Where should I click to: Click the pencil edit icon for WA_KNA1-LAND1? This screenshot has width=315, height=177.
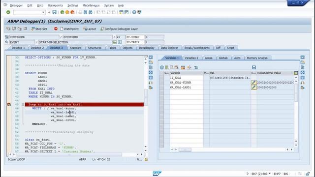(x=254, y=88)
